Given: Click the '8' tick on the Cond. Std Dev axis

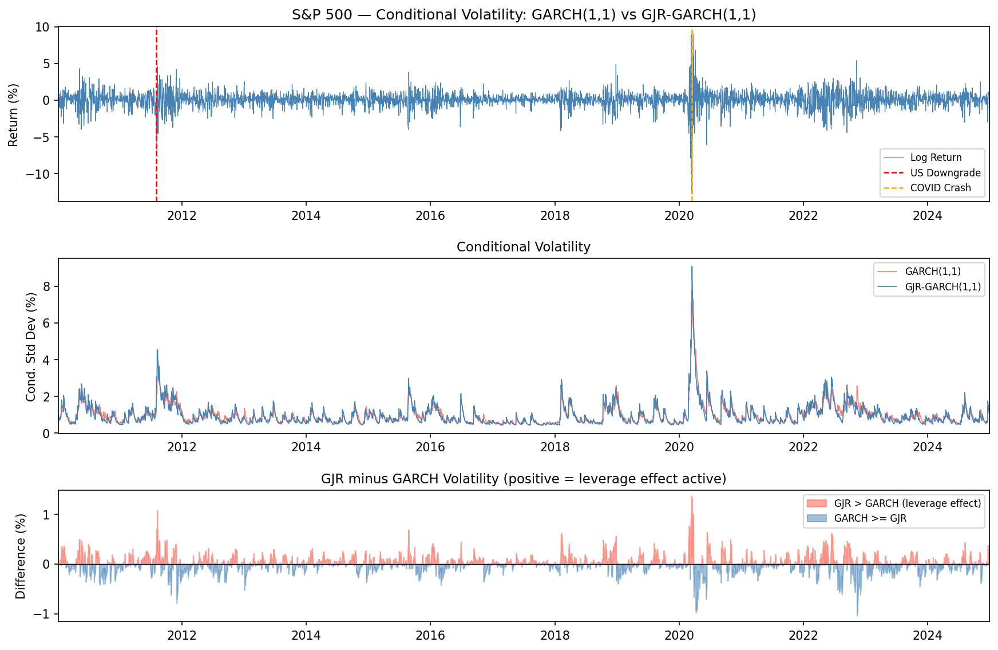Looking at the screenshot, I should tap(48, 286).
